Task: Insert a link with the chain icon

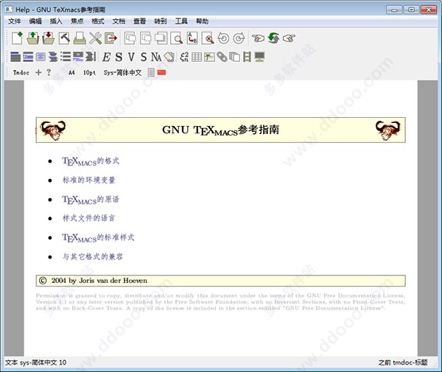Action: pos(222,57)
